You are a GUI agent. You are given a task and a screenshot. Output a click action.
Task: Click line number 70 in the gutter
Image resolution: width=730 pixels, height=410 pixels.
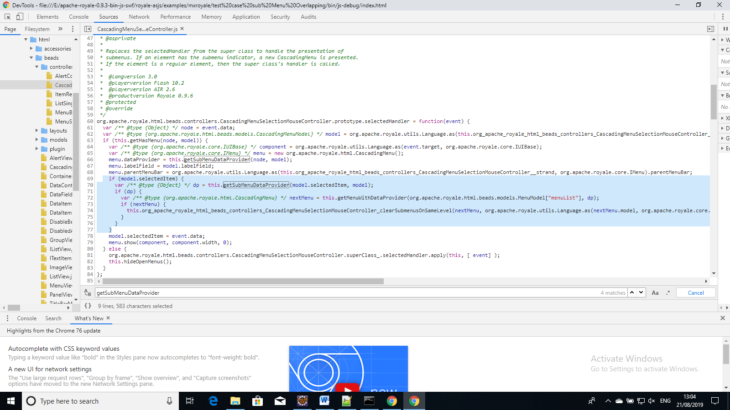tap(90, 185)
